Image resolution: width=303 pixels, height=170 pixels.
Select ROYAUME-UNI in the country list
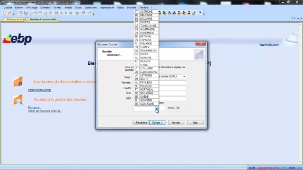(x=146, y=51)
